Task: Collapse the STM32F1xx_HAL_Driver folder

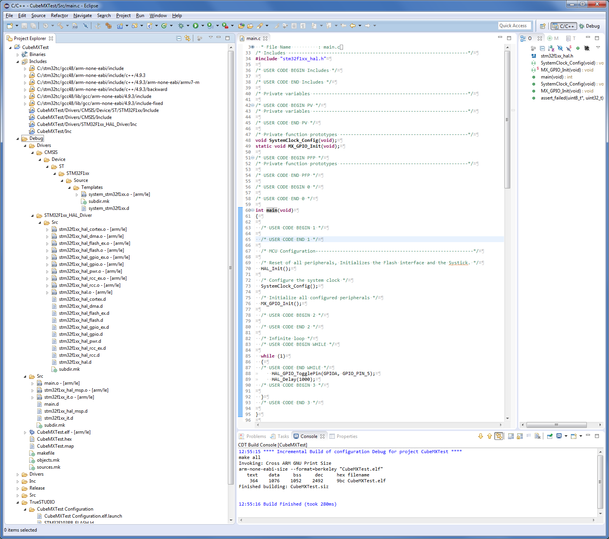Action: tap(32, 216)
